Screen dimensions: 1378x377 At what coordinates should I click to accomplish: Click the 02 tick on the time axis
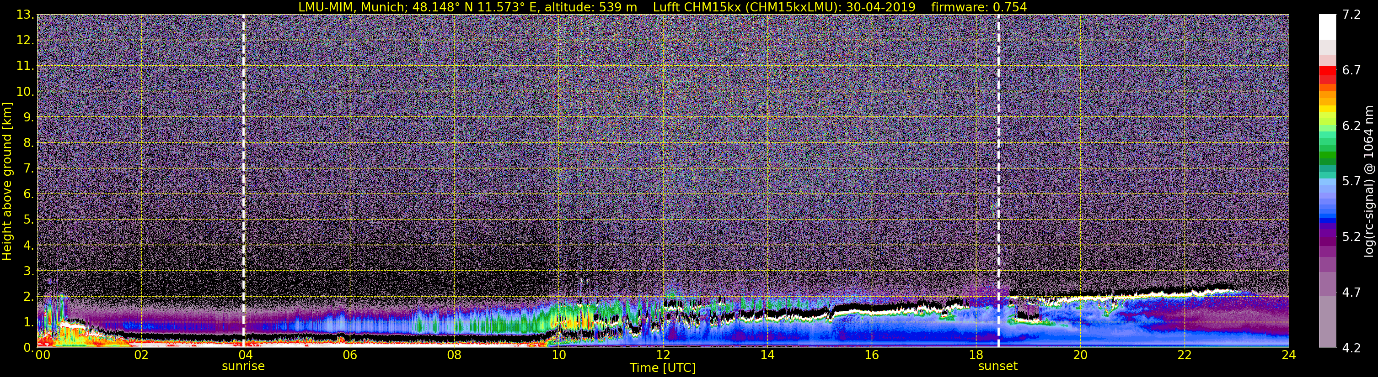[141, 355]
